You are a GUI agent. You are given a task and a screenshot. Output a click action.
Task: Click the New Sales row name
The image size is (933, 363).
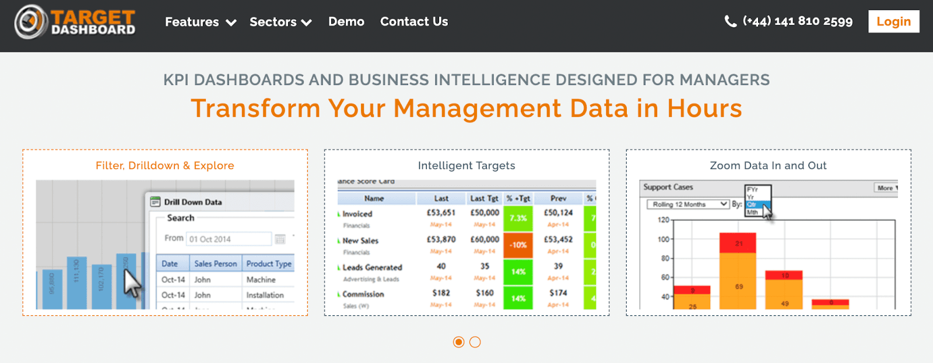(x=360, y=241)
